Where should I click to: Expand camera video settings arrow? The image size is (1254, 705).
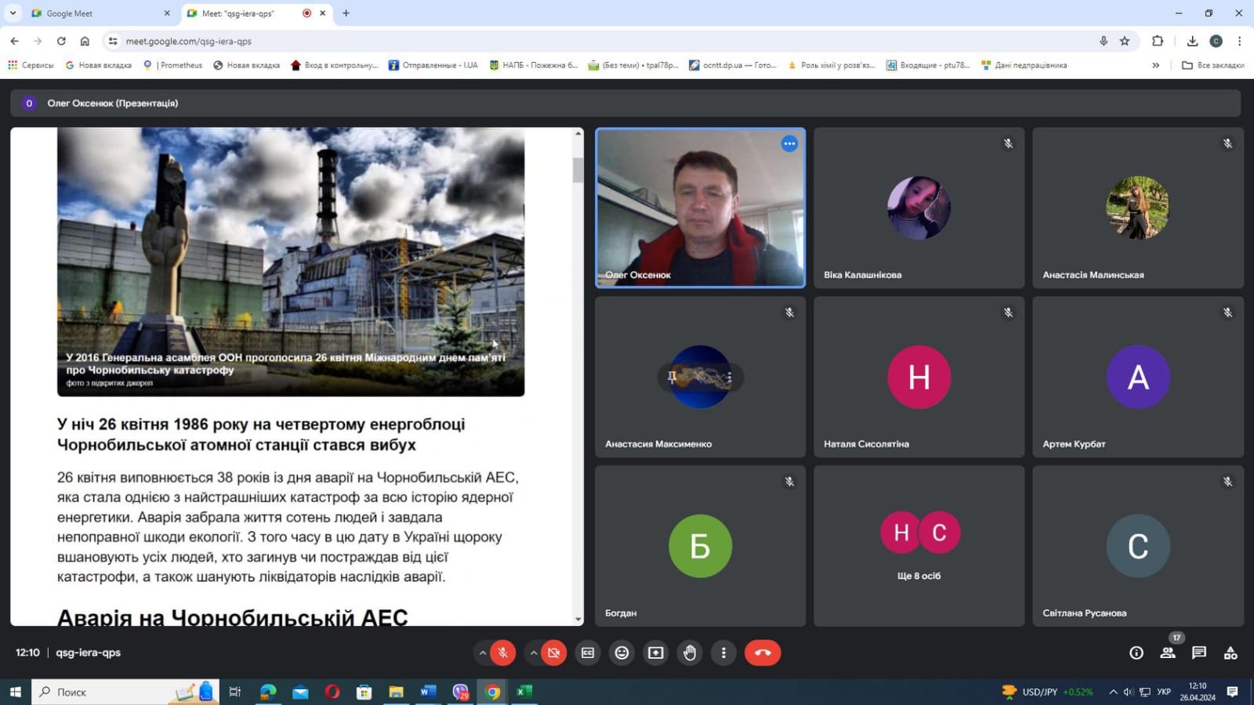534,653
